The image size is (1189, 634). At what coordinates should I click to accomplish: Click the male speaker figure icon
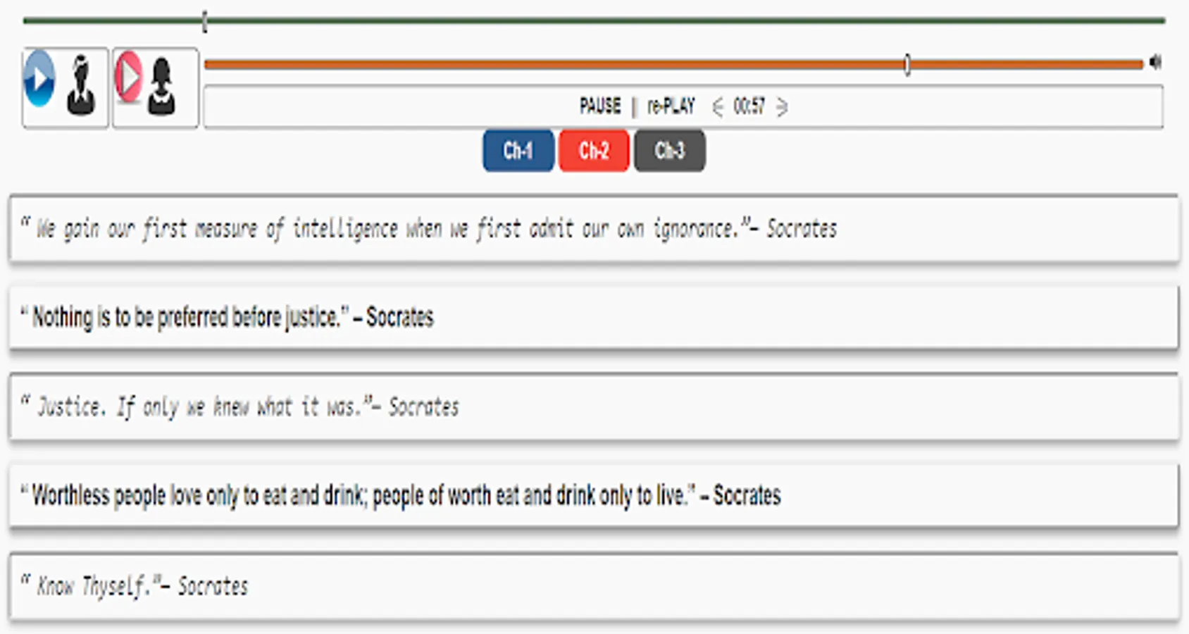(81, 87)
